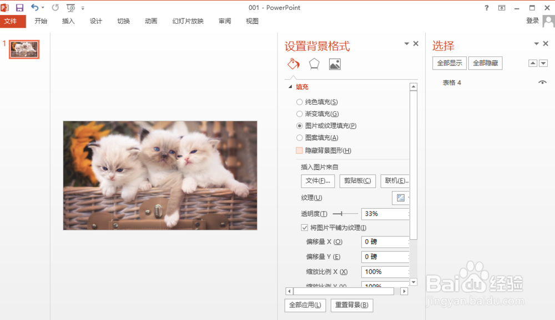The height and width of the screenshot is (320, 555).
Task: Click format pane scroll down arrow
Action: pyautogui.click(x=413, y=282)
